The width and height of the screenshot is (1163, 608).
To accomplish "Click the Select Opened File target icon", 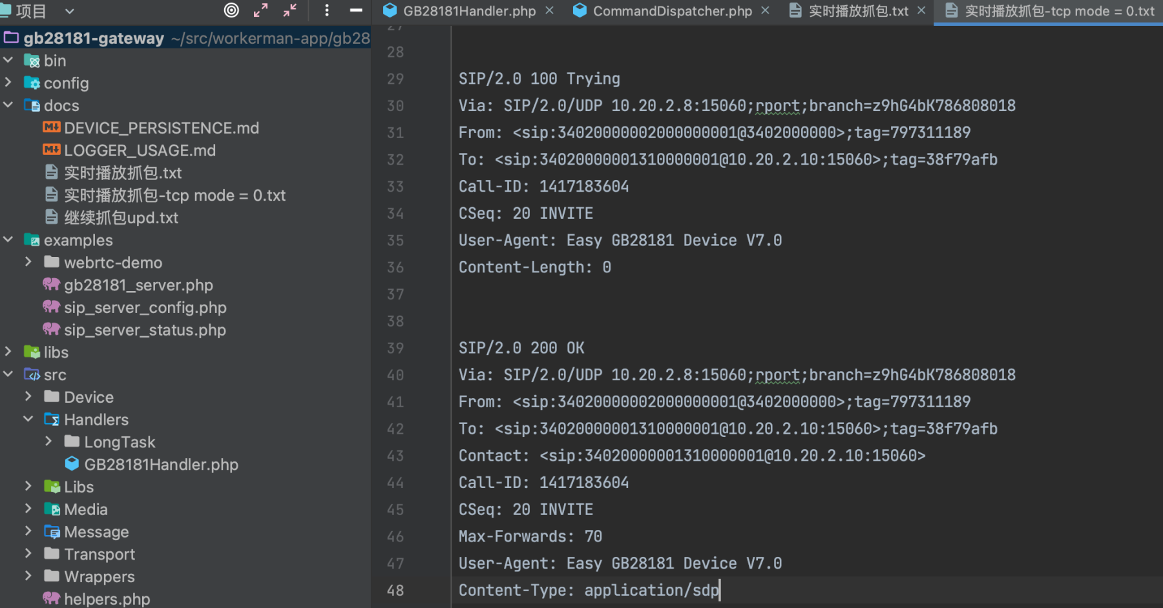I will 231,10.
